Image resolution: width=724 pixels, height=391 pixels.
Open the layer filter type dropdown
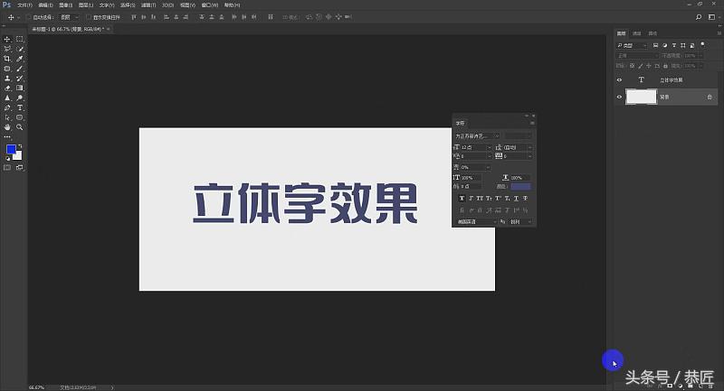(x=632, y=45)
